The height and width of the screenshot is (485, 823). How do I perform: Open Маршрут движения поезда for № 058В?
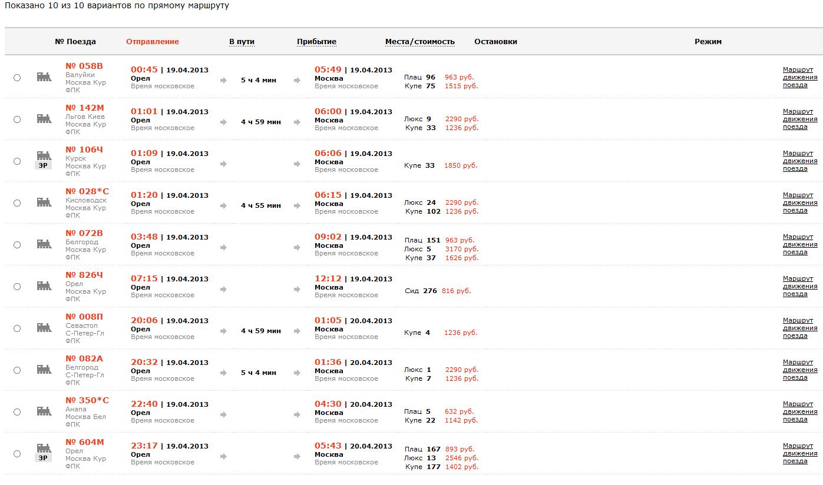(799, 77)
